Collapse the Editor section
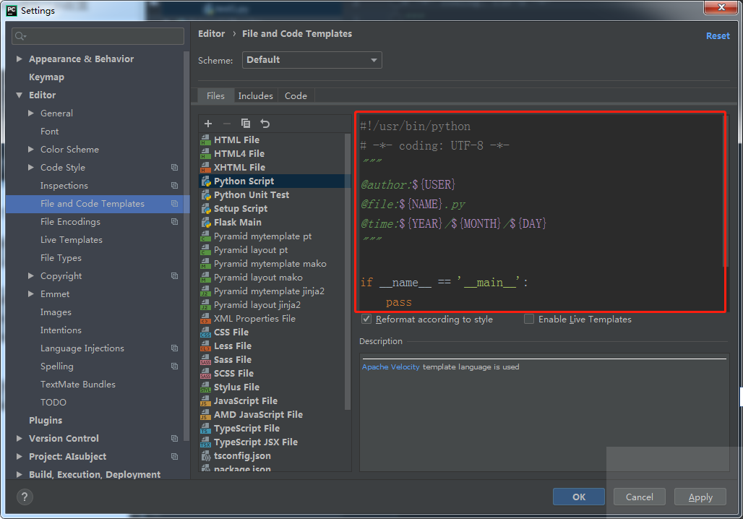This screenshot has width=743, height=519. pos(20,95)
